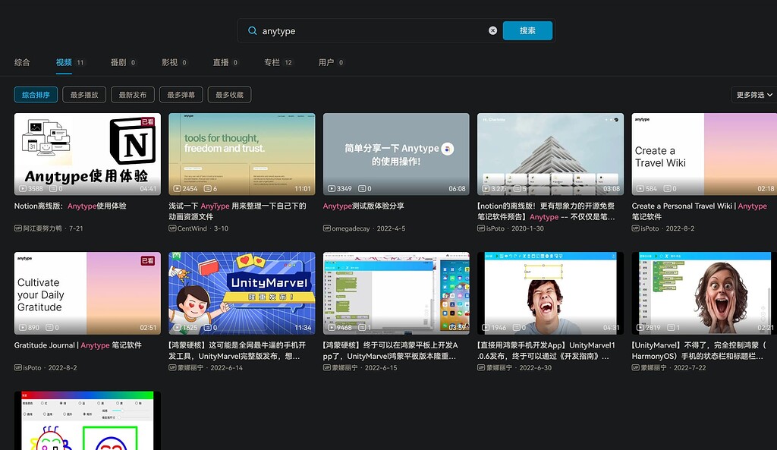
Task: Open the Gratitude Journal video thumbnail
Action: click(87, 294)
